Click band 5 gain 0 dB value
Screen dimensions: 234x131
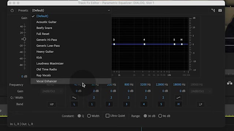coord(165,91)
